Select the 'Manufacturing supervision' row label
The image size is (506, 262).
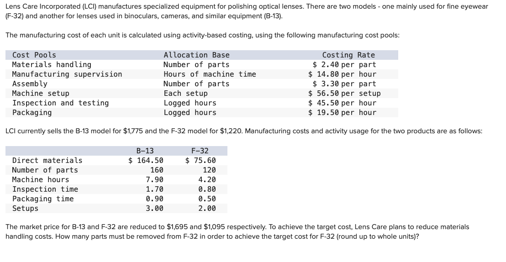pos(67,74)
